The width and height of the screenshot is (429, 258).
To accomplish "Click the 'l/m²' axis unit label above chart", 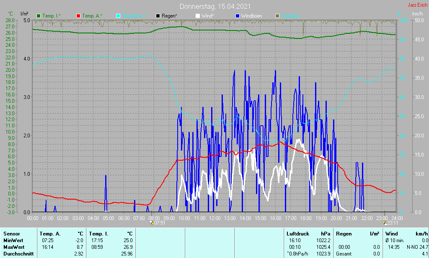I will click(24, 14).
